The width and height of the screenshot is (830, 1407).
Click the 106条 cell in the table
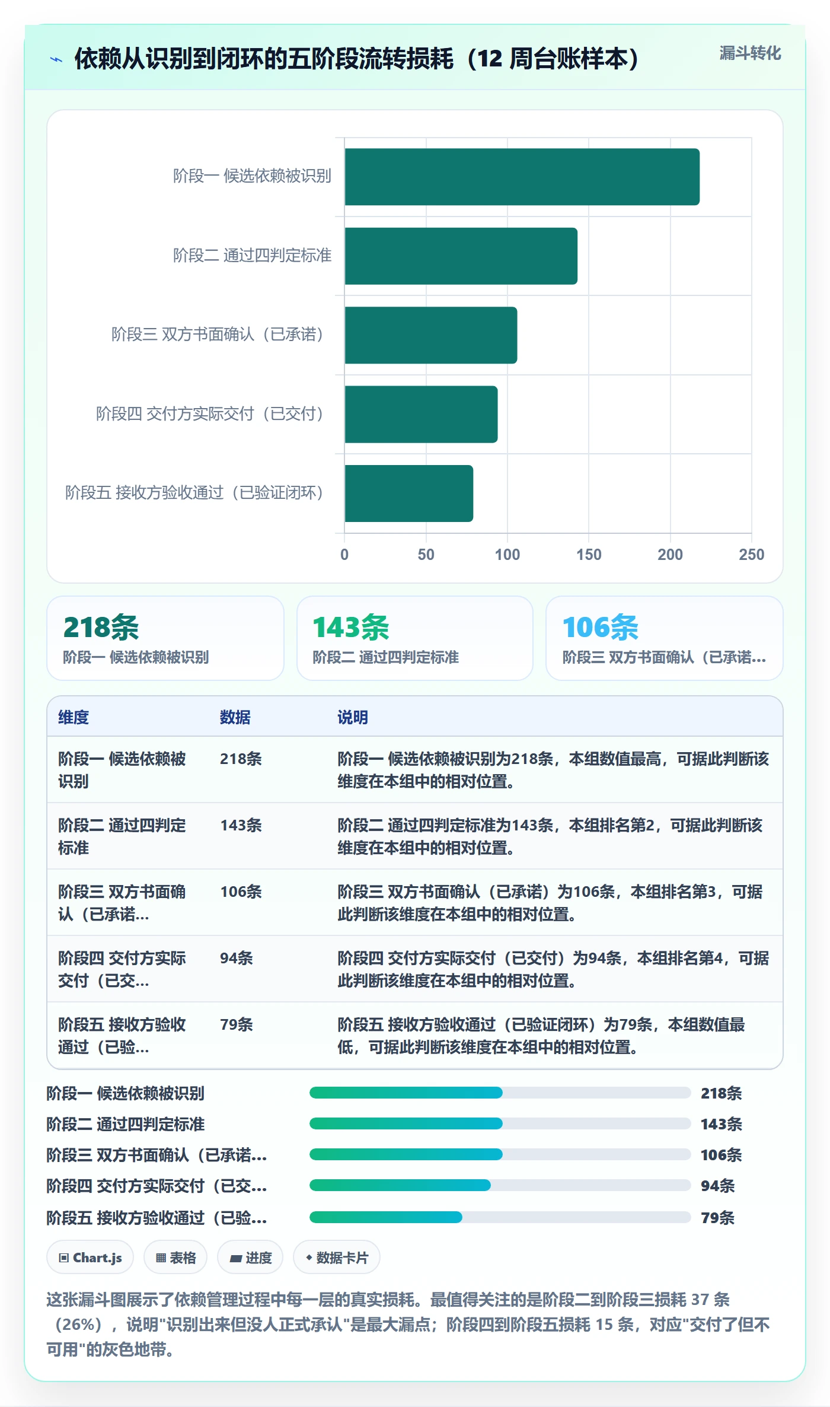[x=241, y=892]
